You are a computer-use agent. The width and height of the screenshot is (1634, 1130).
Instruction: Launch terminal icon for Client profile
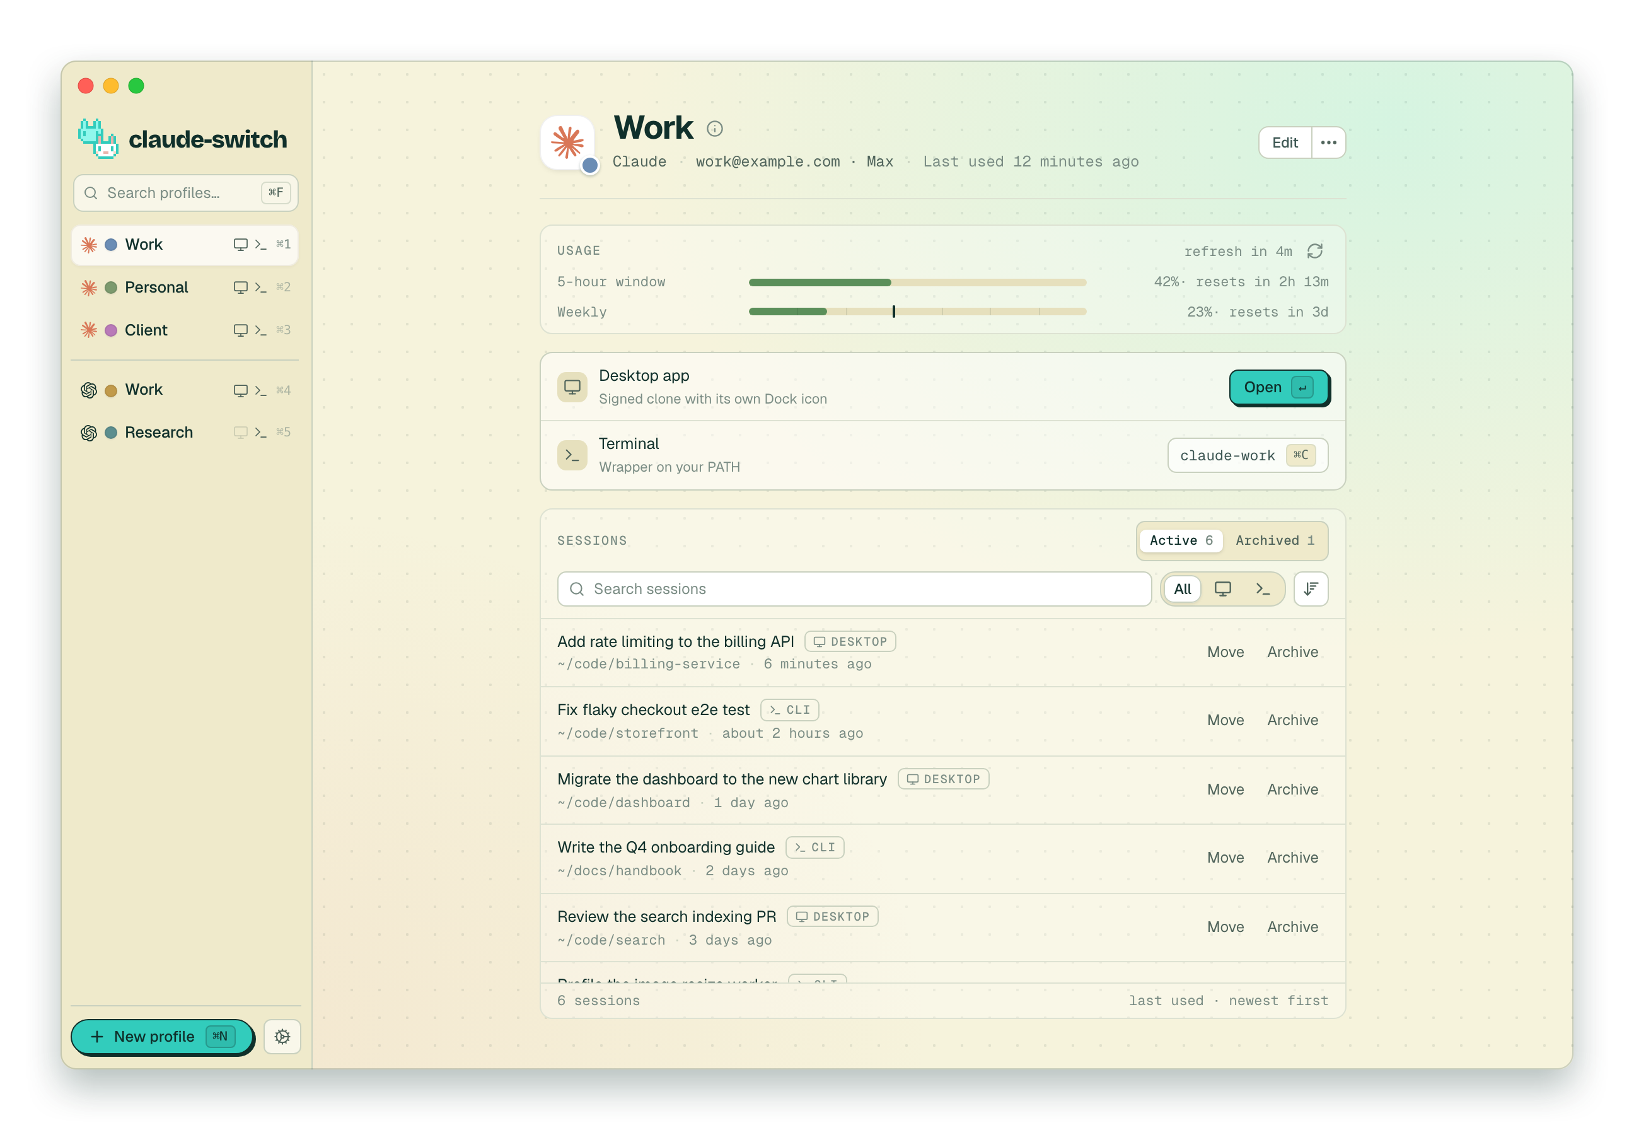click(260, 330)
